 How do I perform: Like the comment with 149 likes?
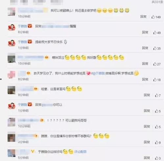click(156, 17)
